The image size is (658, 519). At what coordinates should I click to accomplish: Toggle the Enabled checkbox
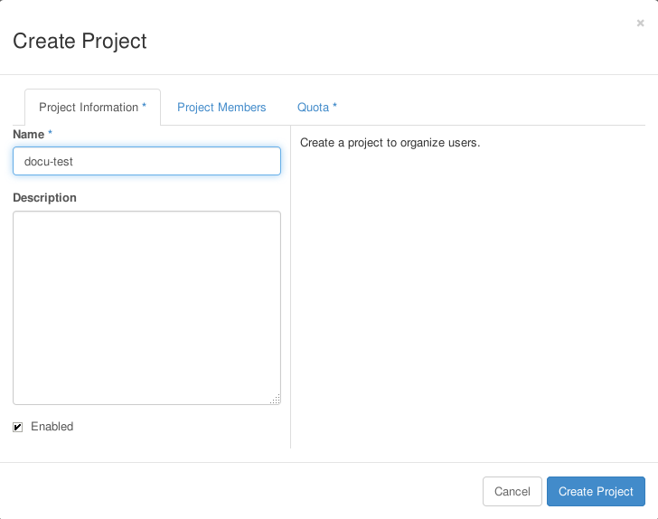(18, 427)
